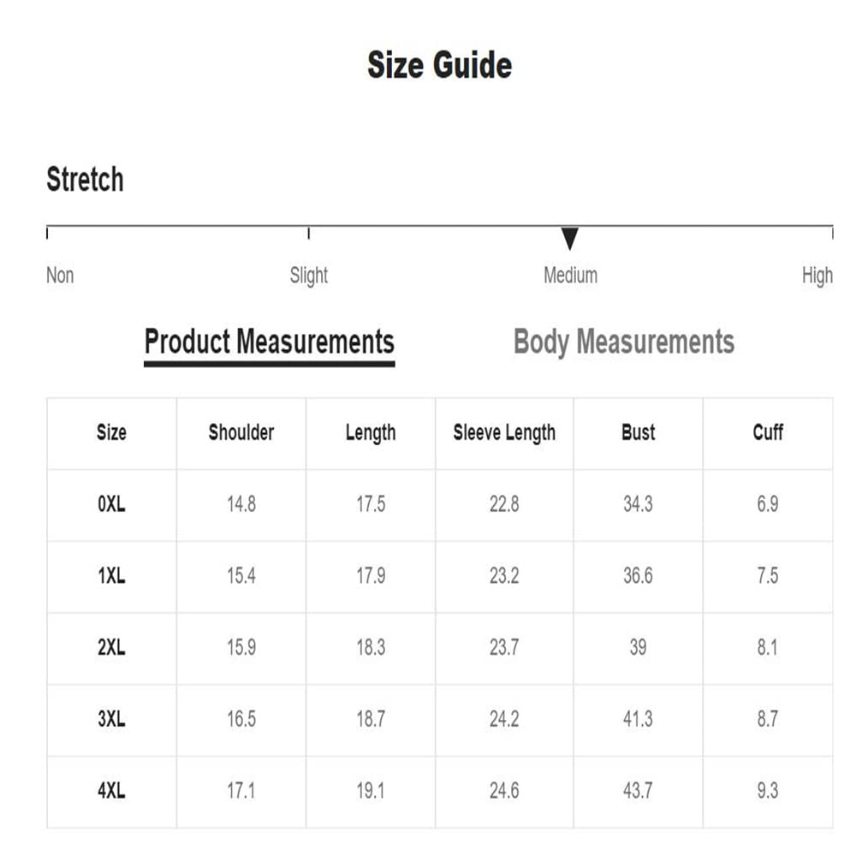Click the Shoulder column header
Image resolution: width=856 pixels, height=856 pixels.
[241, 433]
